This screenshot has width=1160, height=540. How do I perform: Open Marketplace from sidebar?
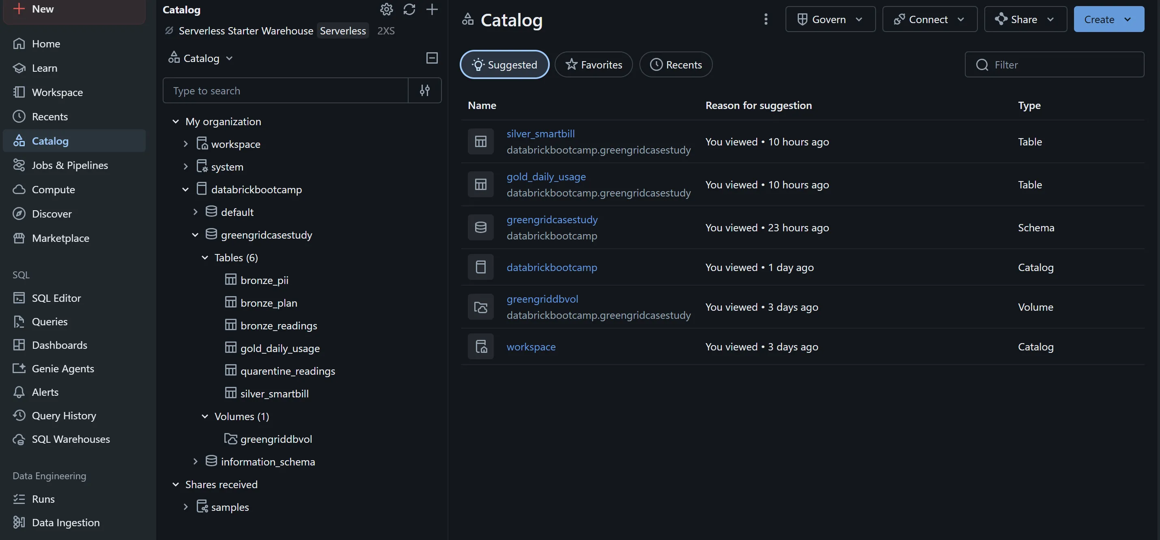click(74, 238)
